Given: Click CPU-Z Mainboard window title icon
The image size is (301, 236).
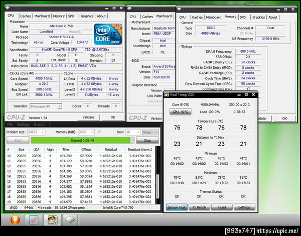Looking at the screenshot, I should pos(129,9).
